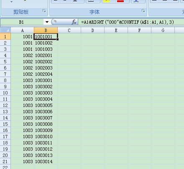Select row 1 header
Image resolution: width=184 pixels, height=169 pixels.
(x=5, y=37)
